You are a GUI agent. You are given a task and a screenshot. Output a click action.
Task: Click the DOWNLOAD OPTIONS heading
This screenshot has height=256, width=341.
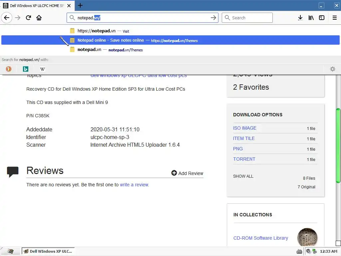[x=258, y=115]
